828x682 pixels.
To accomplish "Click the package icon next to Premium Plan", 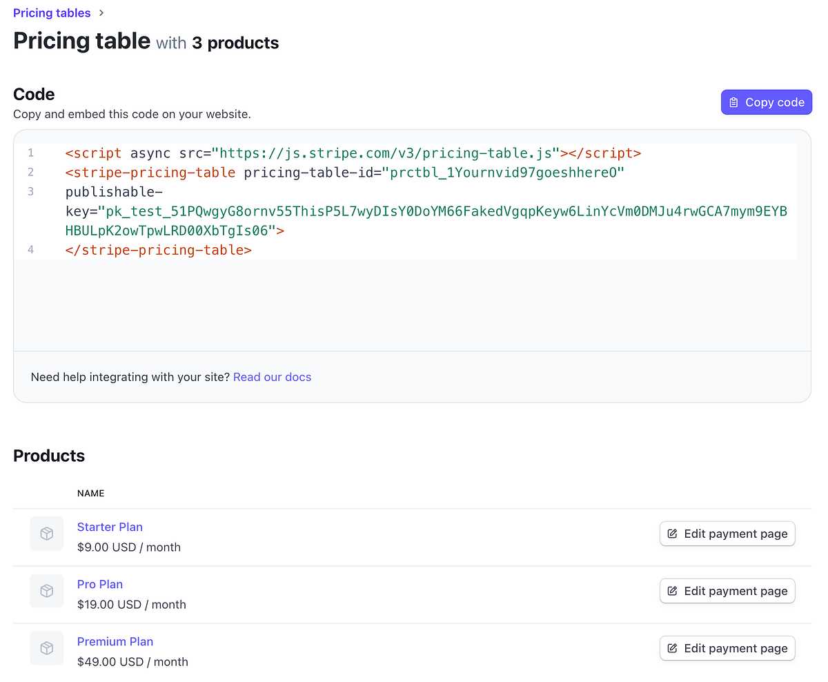I will (x=46, y=648).
